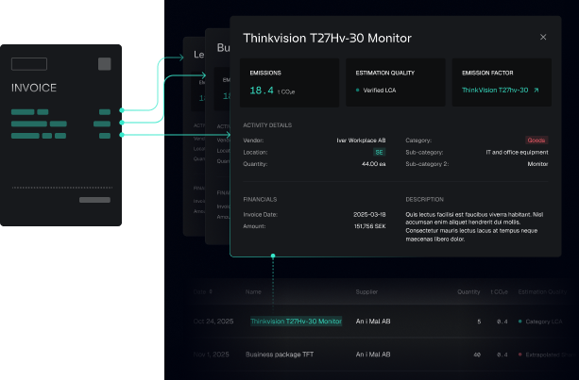Click the Activity Details section heading
579x380 pixels.
pyautogui.click(x=267, y=125)
